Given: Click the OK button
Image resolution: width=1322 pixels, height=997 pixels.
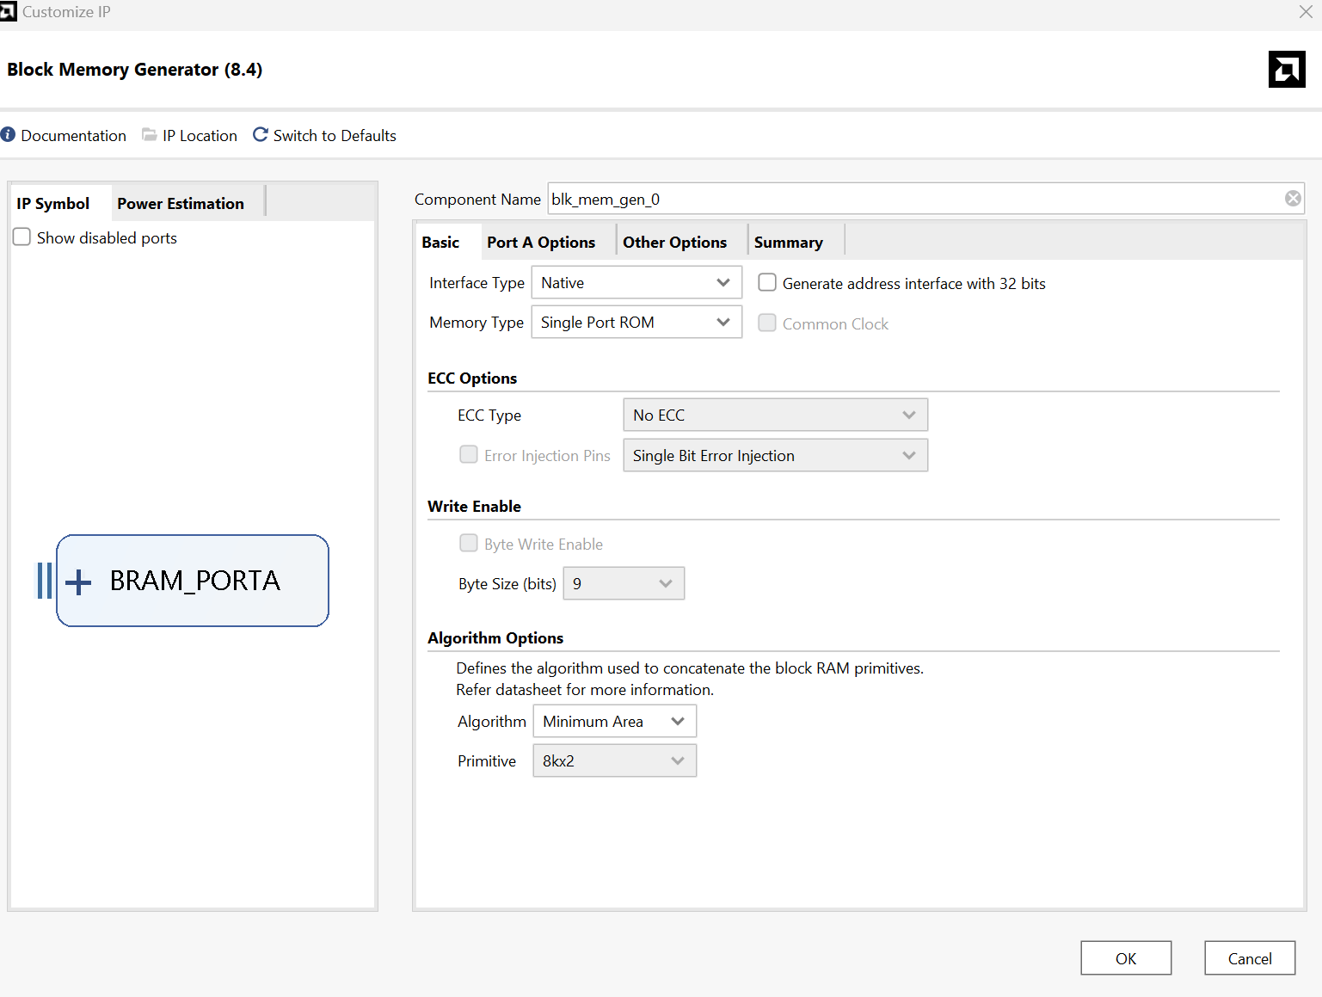Looking at the screenshot, I should pos(1126,958).
